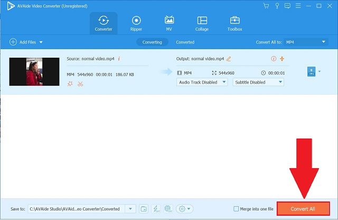Screen dimensions: 338x220
Task: Check Merge into one file
Action: click(x=236, y=209)
